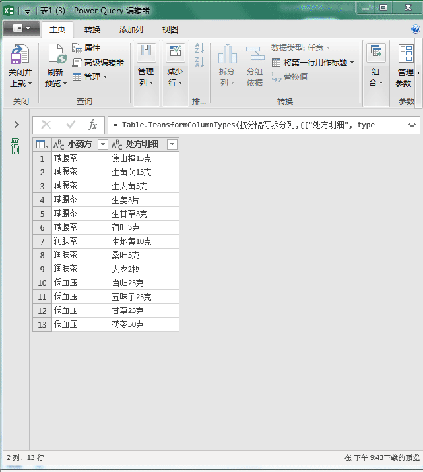
Task: Click the cell 五味子25克
Action: [x=145, y=297]
